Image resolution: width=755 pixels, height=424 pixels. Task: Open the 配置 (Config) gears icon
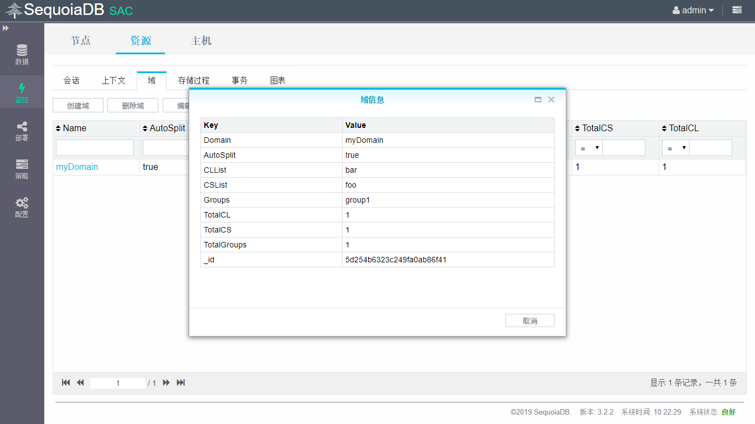(x=22, y=208)
